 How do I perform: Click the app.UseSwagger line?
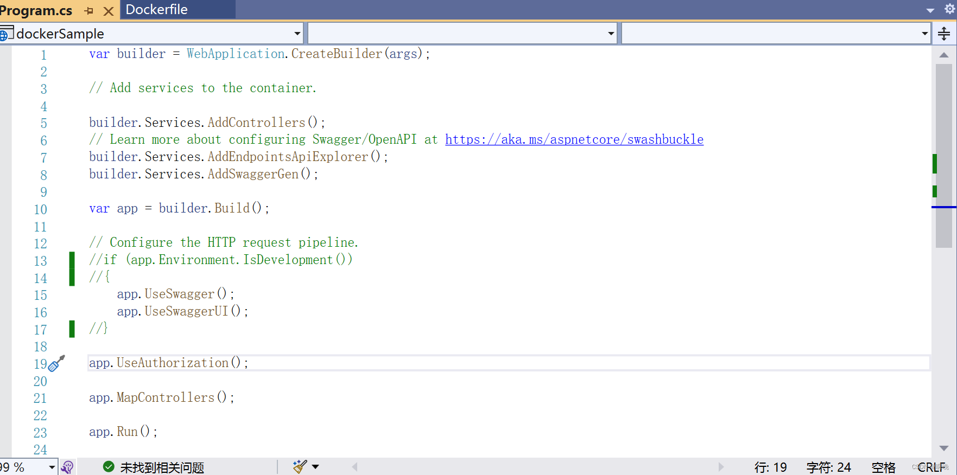175,294
